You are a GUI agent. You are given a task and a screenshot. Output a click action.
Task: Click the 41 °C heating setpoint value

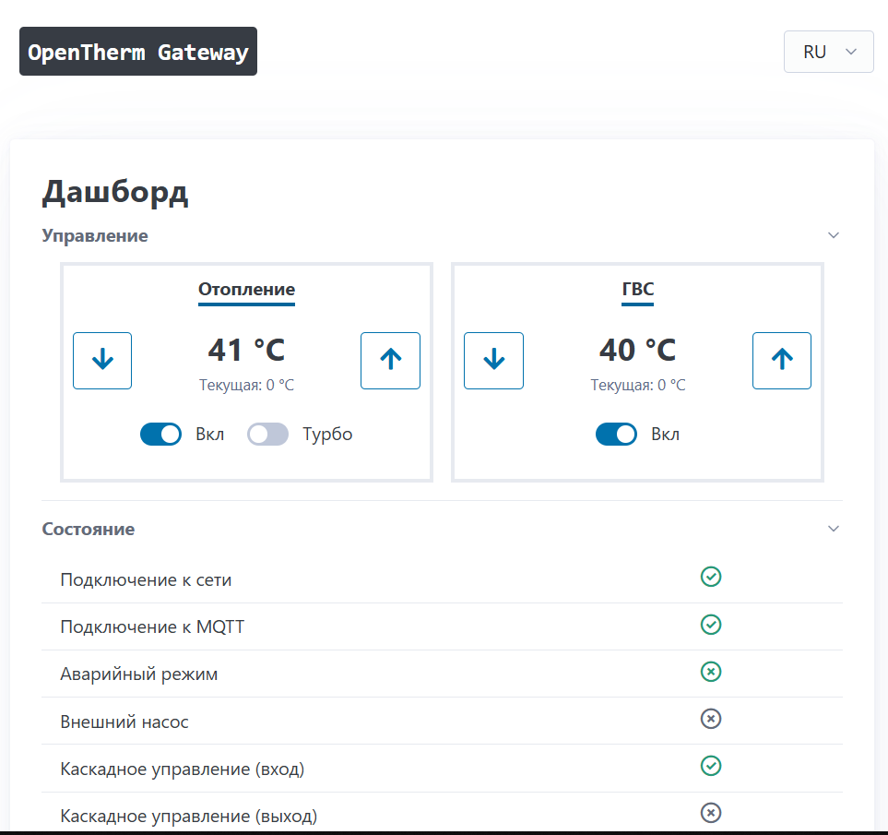click(x=246, y=351)
